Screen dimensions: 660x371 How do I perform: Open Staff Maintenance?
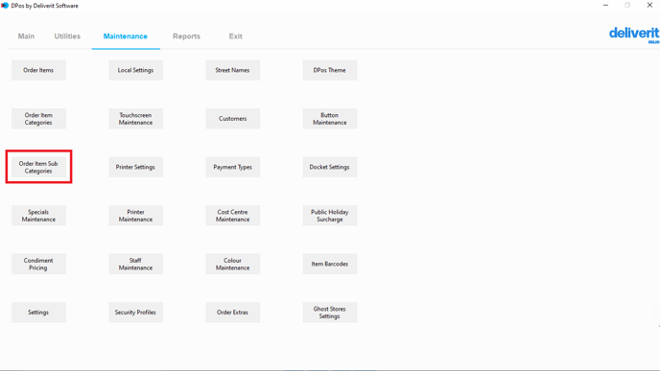[x=135, y=264]
